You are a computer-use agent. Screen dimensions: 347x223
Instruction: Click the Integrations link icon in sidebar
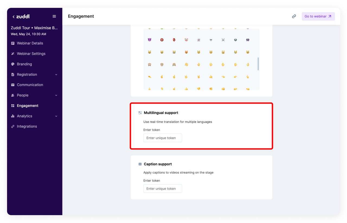click(x=13, y=126)
